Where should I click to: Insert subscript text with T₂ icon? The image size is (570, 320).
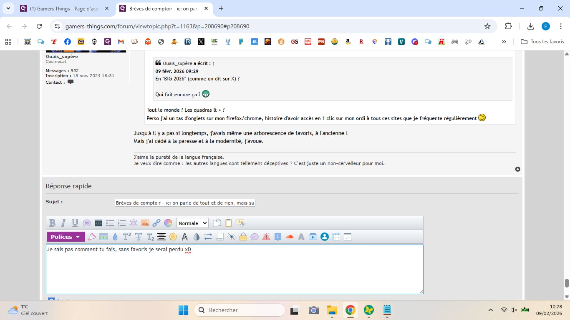(150, 237)
